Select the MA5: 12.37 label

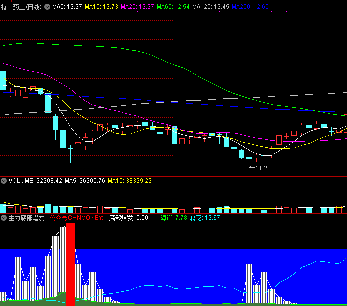[x=67, y=7]
